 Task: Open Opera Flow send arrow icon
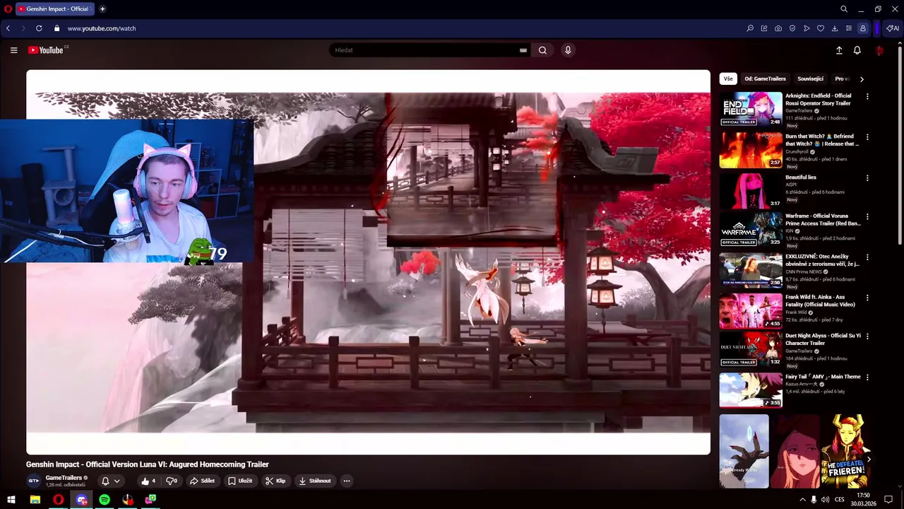tap(807, 28)
